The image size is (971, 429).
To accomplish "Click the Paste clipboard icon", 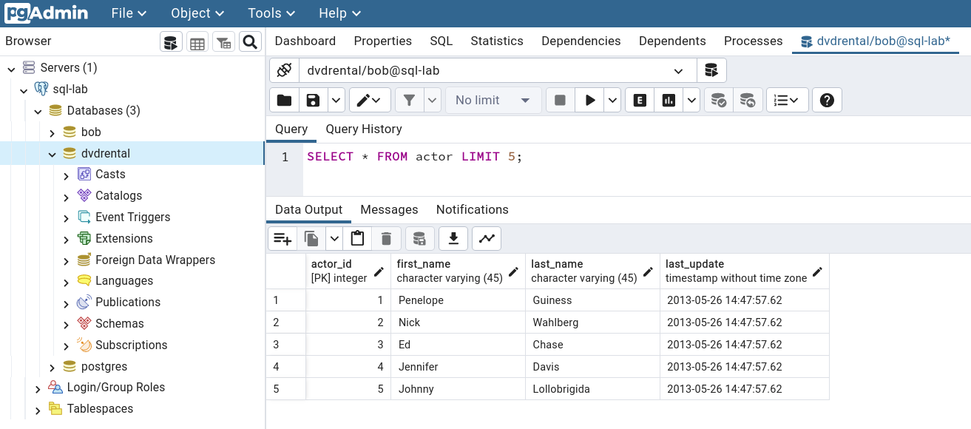I will (358, 238).
